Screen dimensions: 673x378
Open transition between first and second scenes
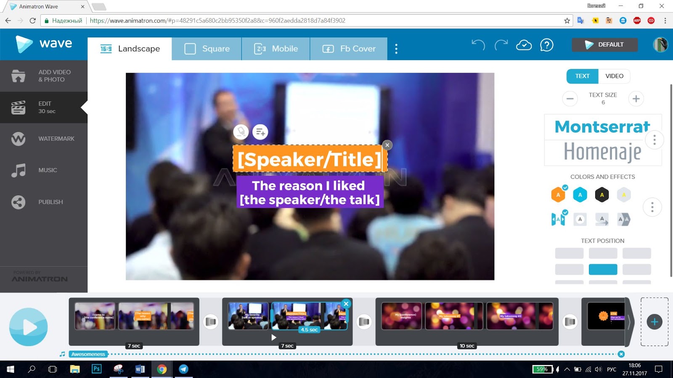click(211, 322)
